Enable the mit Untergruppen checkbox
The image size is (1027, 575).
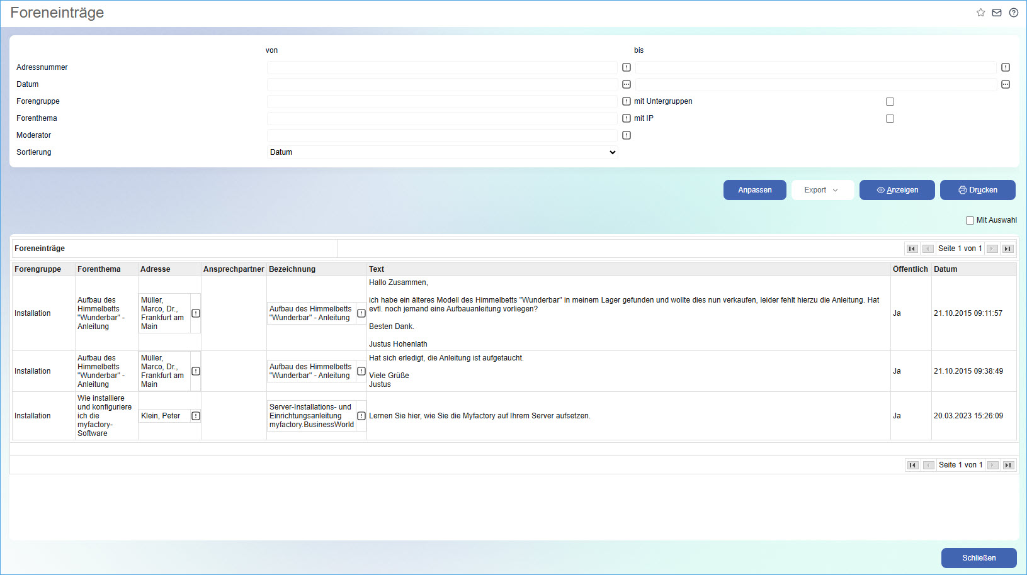click(890, 101)
